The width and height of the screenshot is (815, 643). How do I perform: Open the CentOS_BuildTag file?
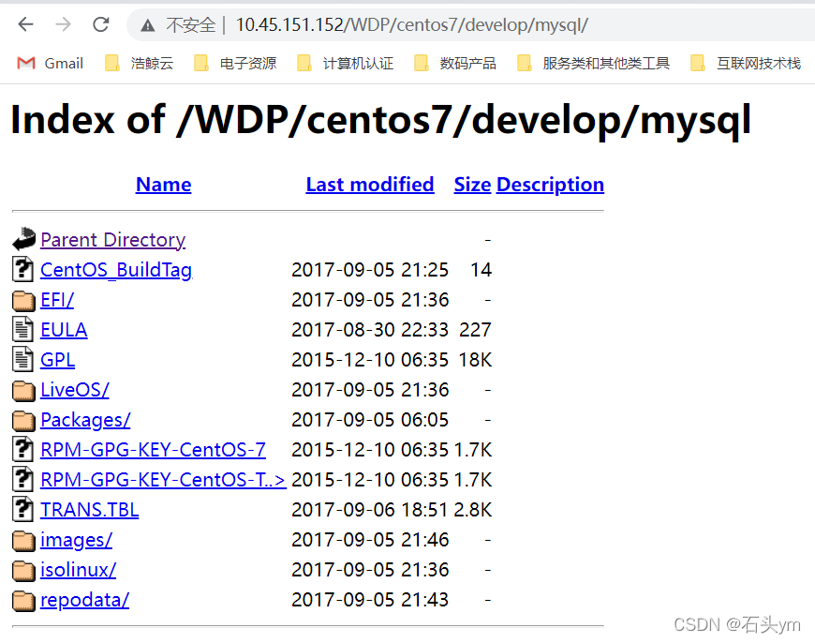coord(116,270)
